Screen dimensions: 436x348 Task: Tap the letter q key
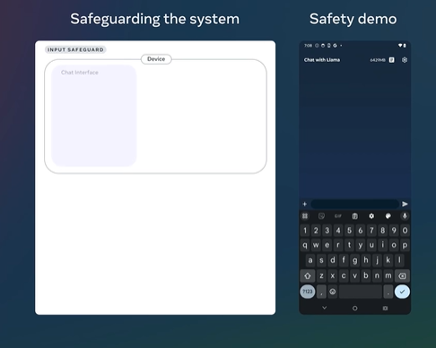(305, 245)
